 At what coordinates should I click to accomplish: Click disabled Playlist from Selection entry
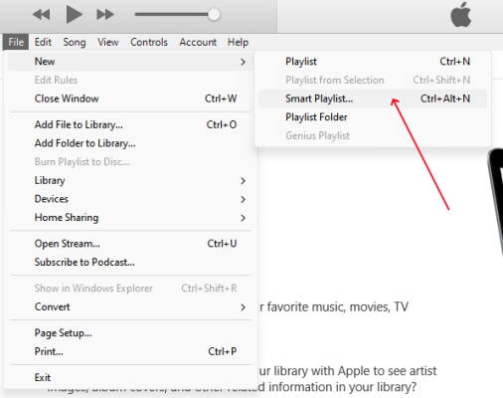click(x=373, y=80)
